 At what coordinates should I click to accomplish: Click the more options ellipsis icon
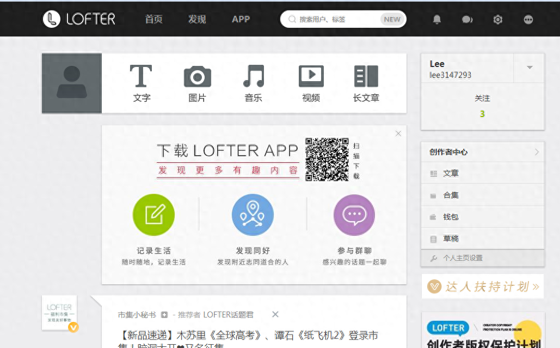528,20
